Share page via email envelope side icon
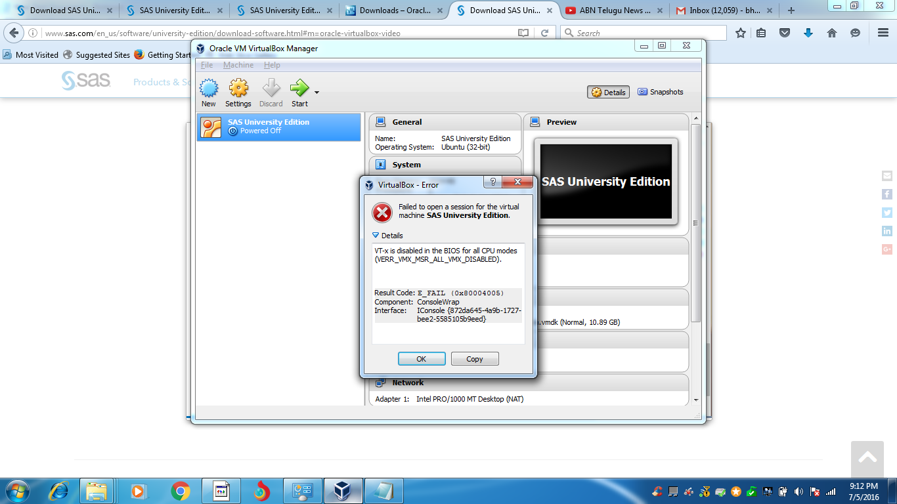897x504 pixels. [x=887, y=176]
